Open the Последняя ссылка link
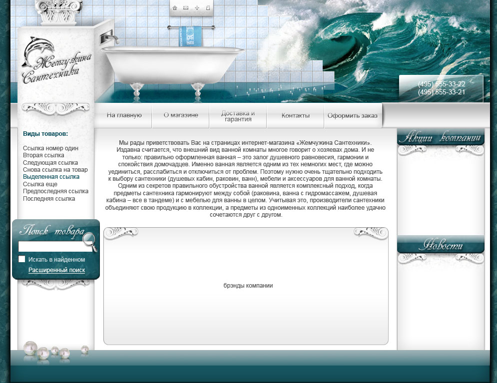The image size is (497, 383). [49, 199]
